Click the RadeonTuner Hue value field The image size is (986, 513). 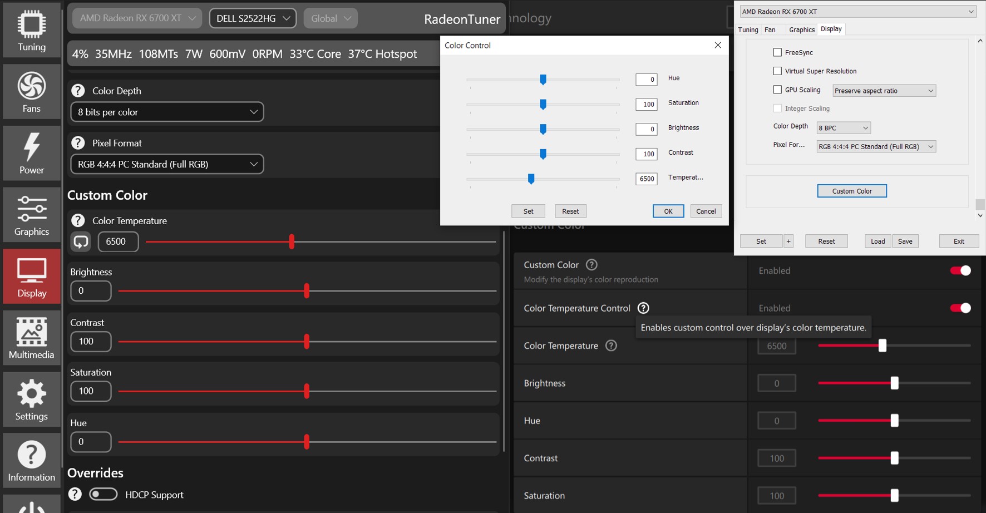click(x=91, y=442)
